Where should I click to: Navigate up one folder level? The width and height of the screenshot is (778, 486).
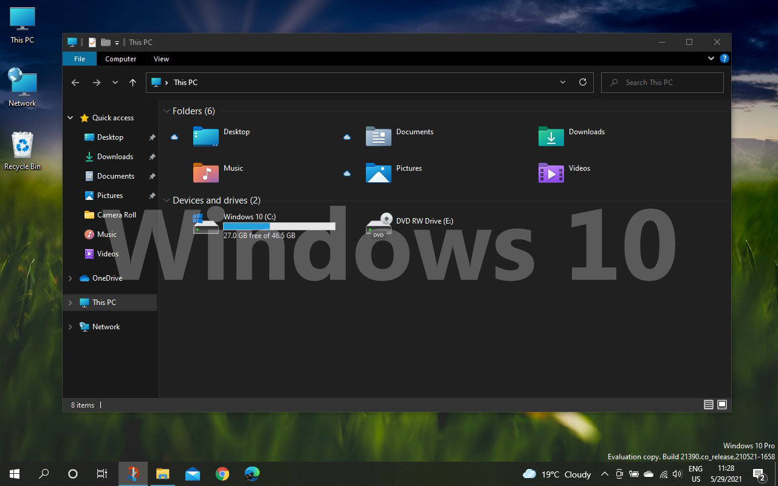pyautogui.click(x=133, y=82)
